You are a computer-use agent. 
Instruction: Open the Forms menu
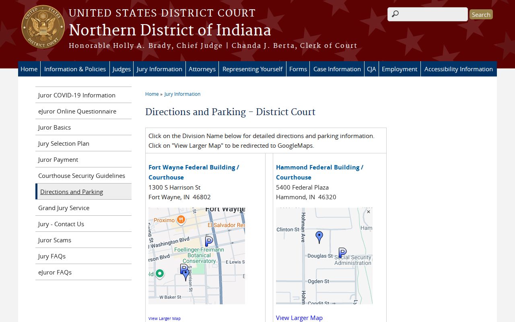pyautogui.click(x=298, y=69)
